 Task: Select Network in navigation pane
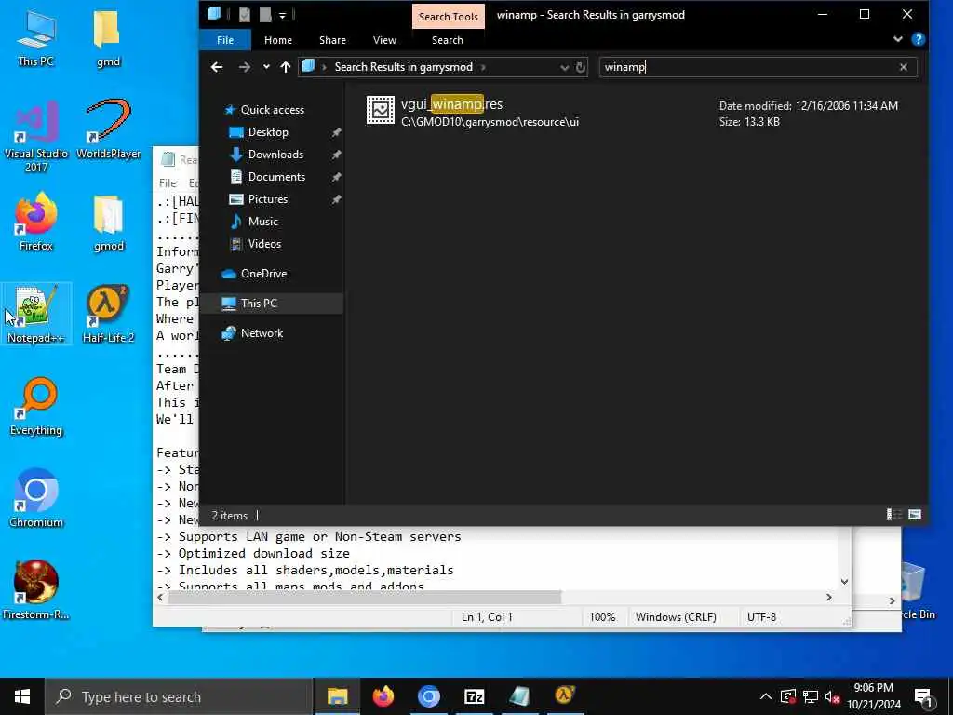(262, 333)
